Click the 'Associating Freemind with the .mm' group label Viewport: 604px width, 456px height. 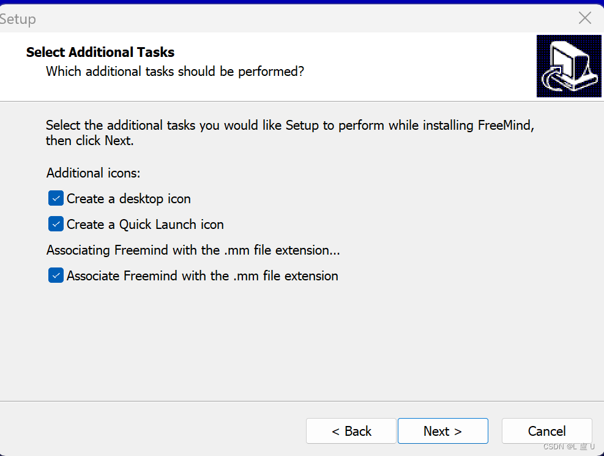(x=193, y=250)
